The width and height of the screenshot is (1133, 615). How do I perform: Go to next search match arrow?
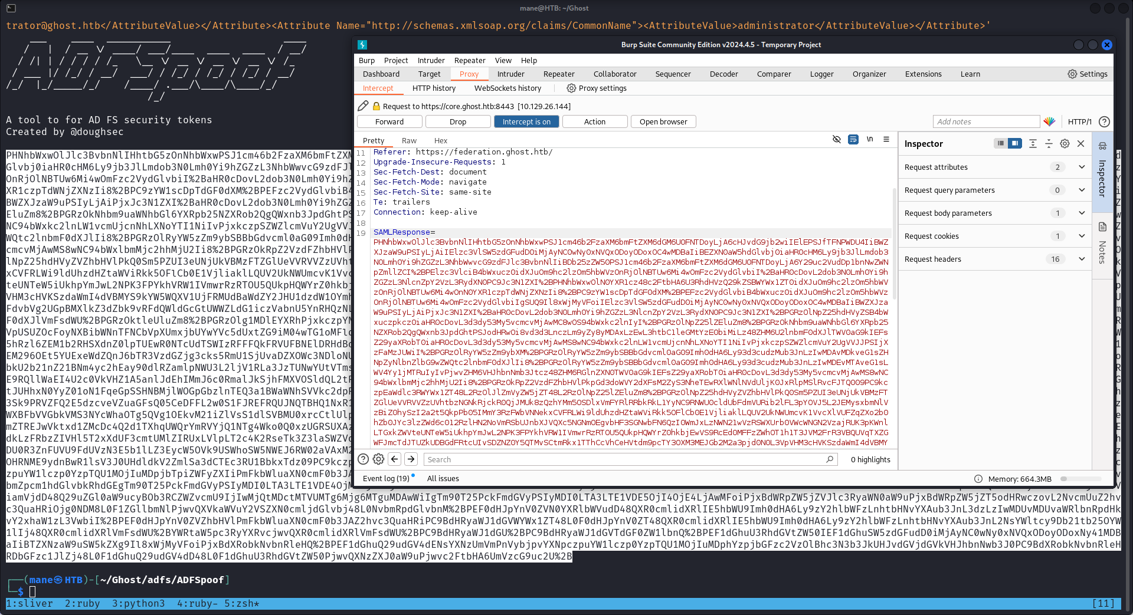(x=411, y=459)
